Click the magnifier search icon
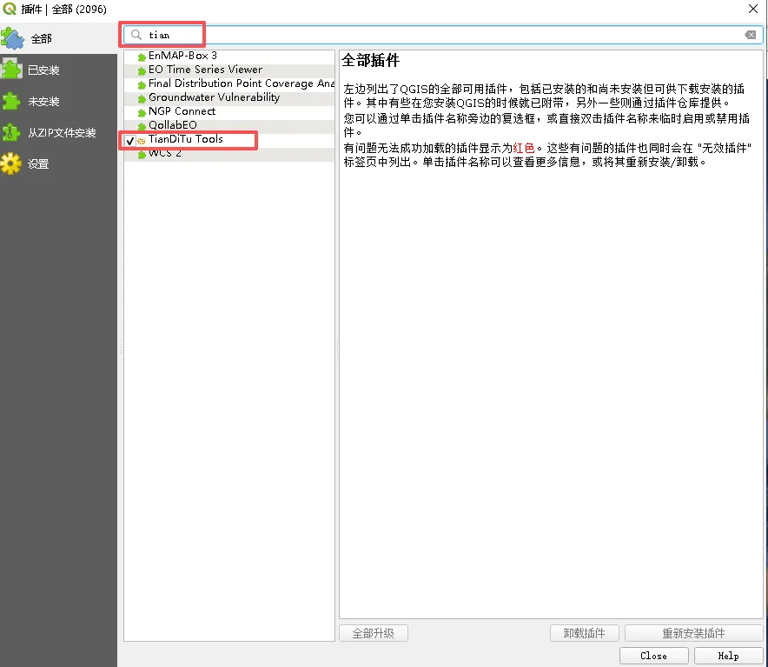The height and width of the screenshot is (667, 768). (x=136, y=35)
